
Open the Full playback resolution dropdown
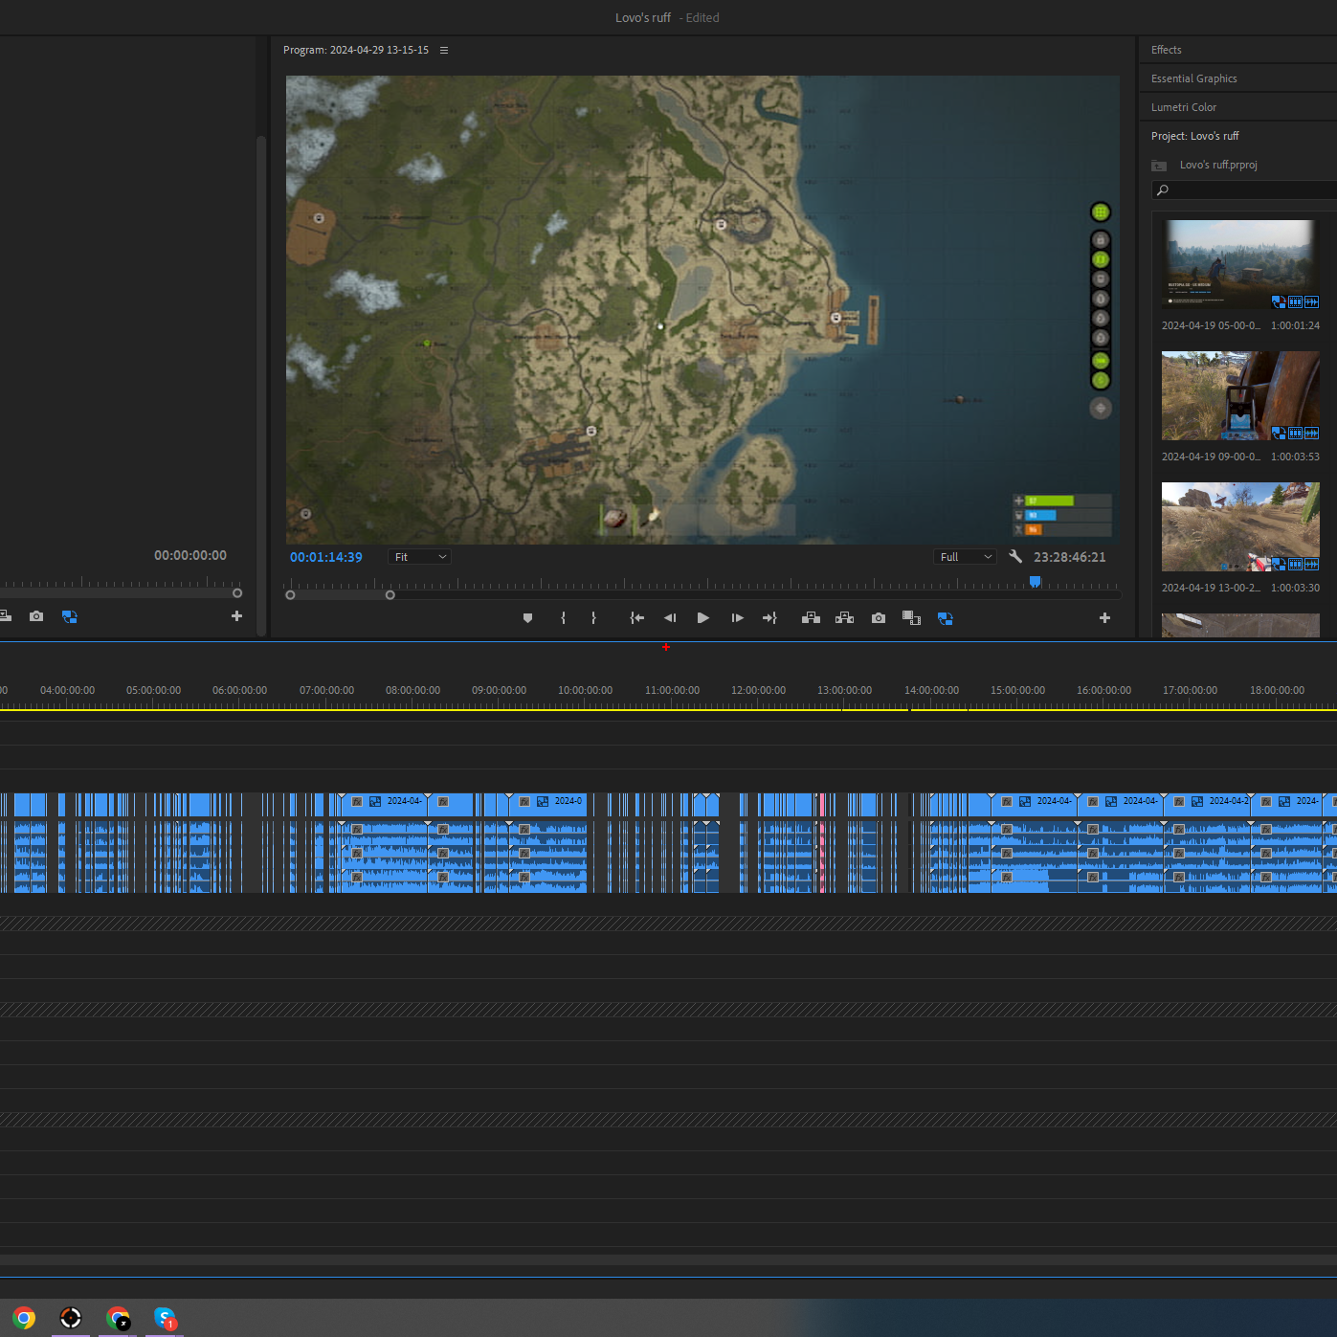(x=965, y=557)
